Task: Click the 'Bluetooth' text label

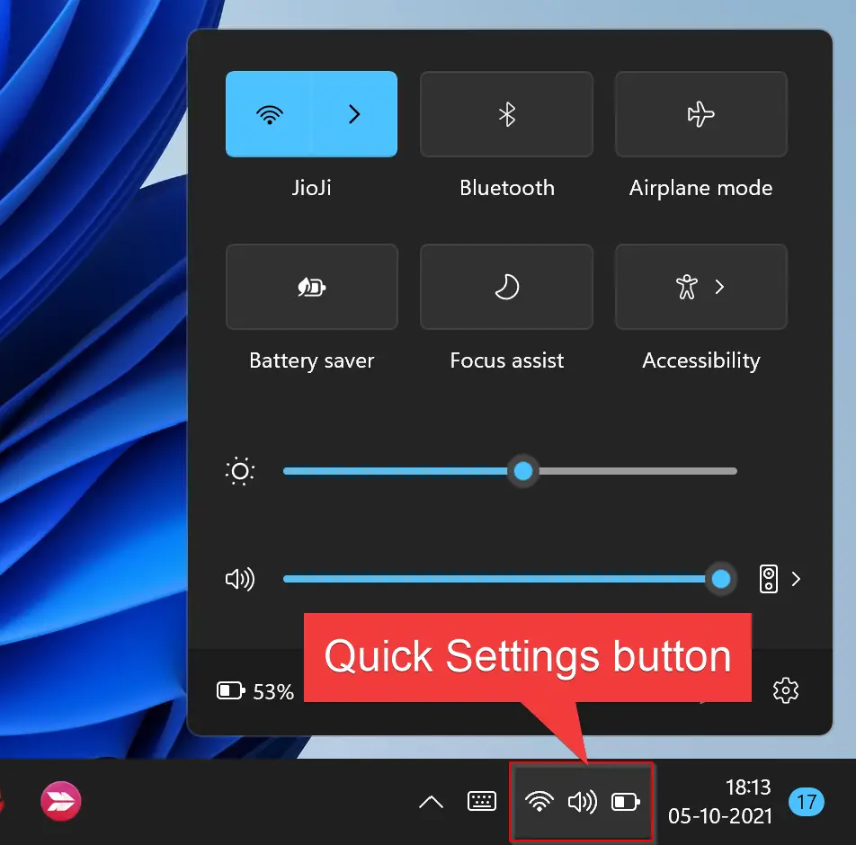Action: pos(506,188)
